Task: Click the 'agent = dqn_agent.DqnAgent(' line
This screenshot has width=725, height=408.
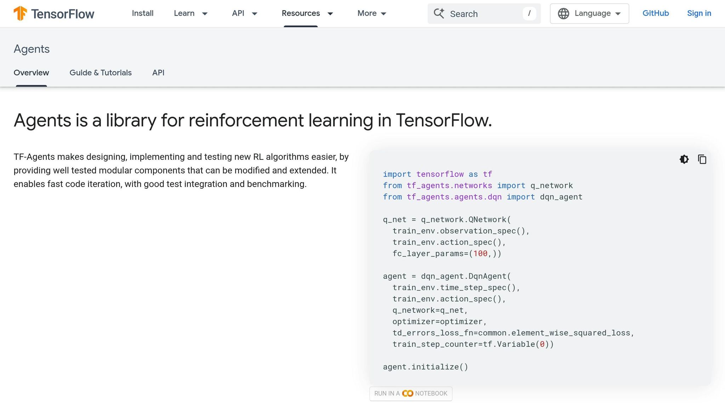Action: pyautogui.click(x=447, y=276)
